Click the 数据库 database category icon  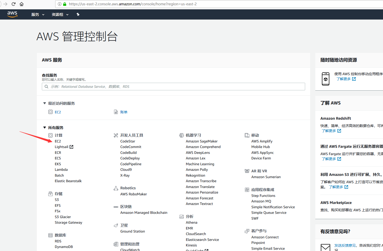click(50, 235)
